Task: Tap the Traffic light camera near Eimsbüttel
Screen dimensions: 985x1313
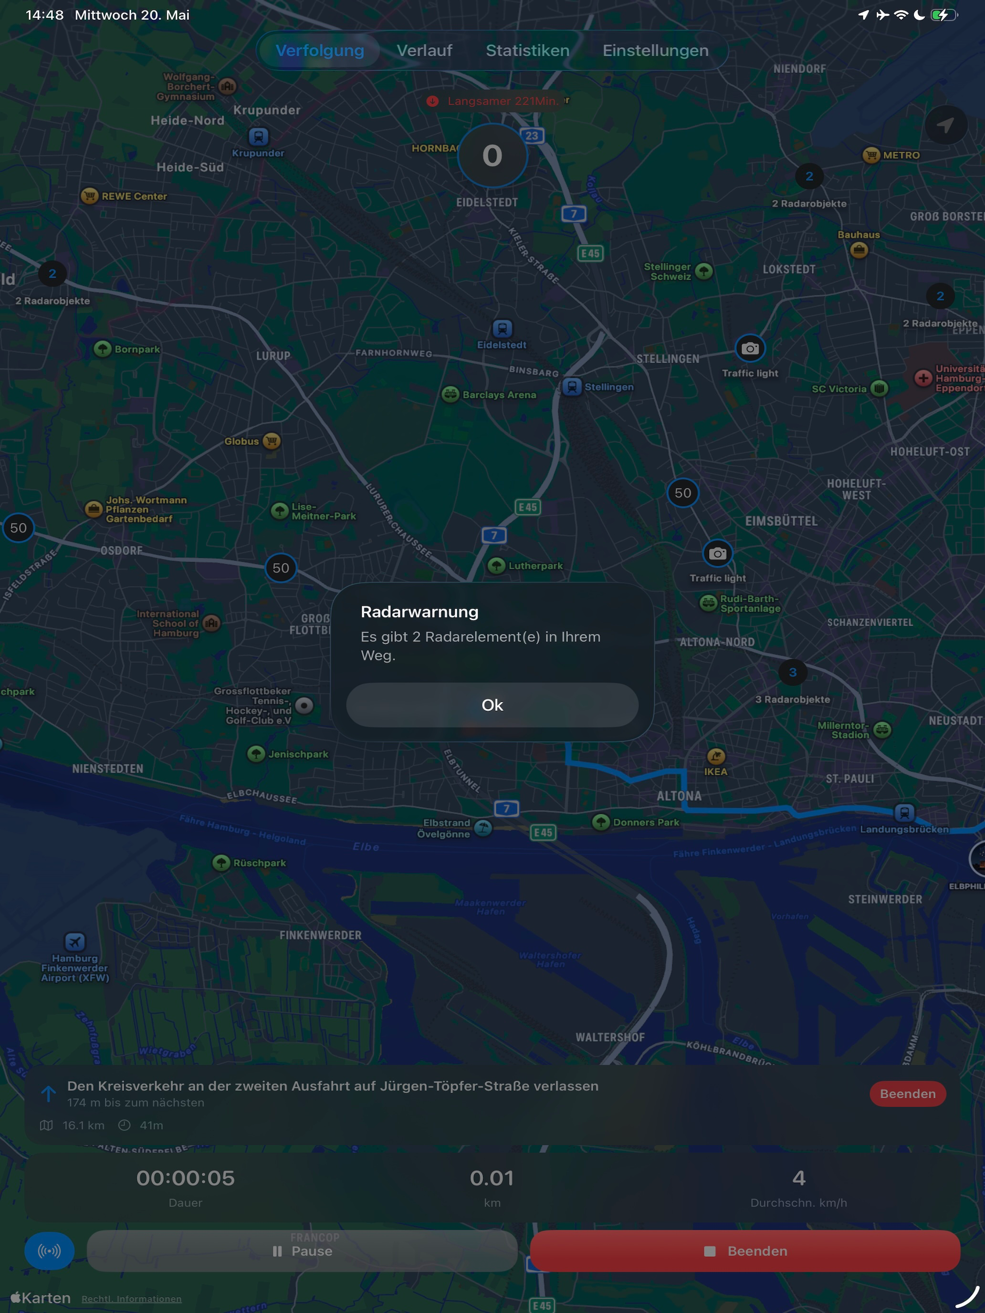Action: (717, 553)
